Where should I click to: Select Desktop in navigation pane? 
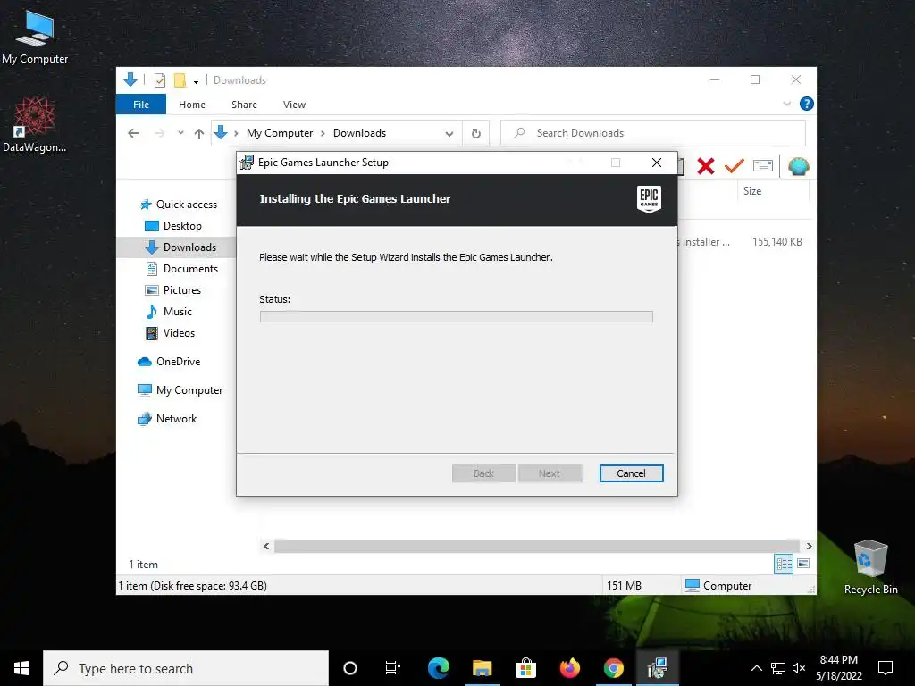173,226
